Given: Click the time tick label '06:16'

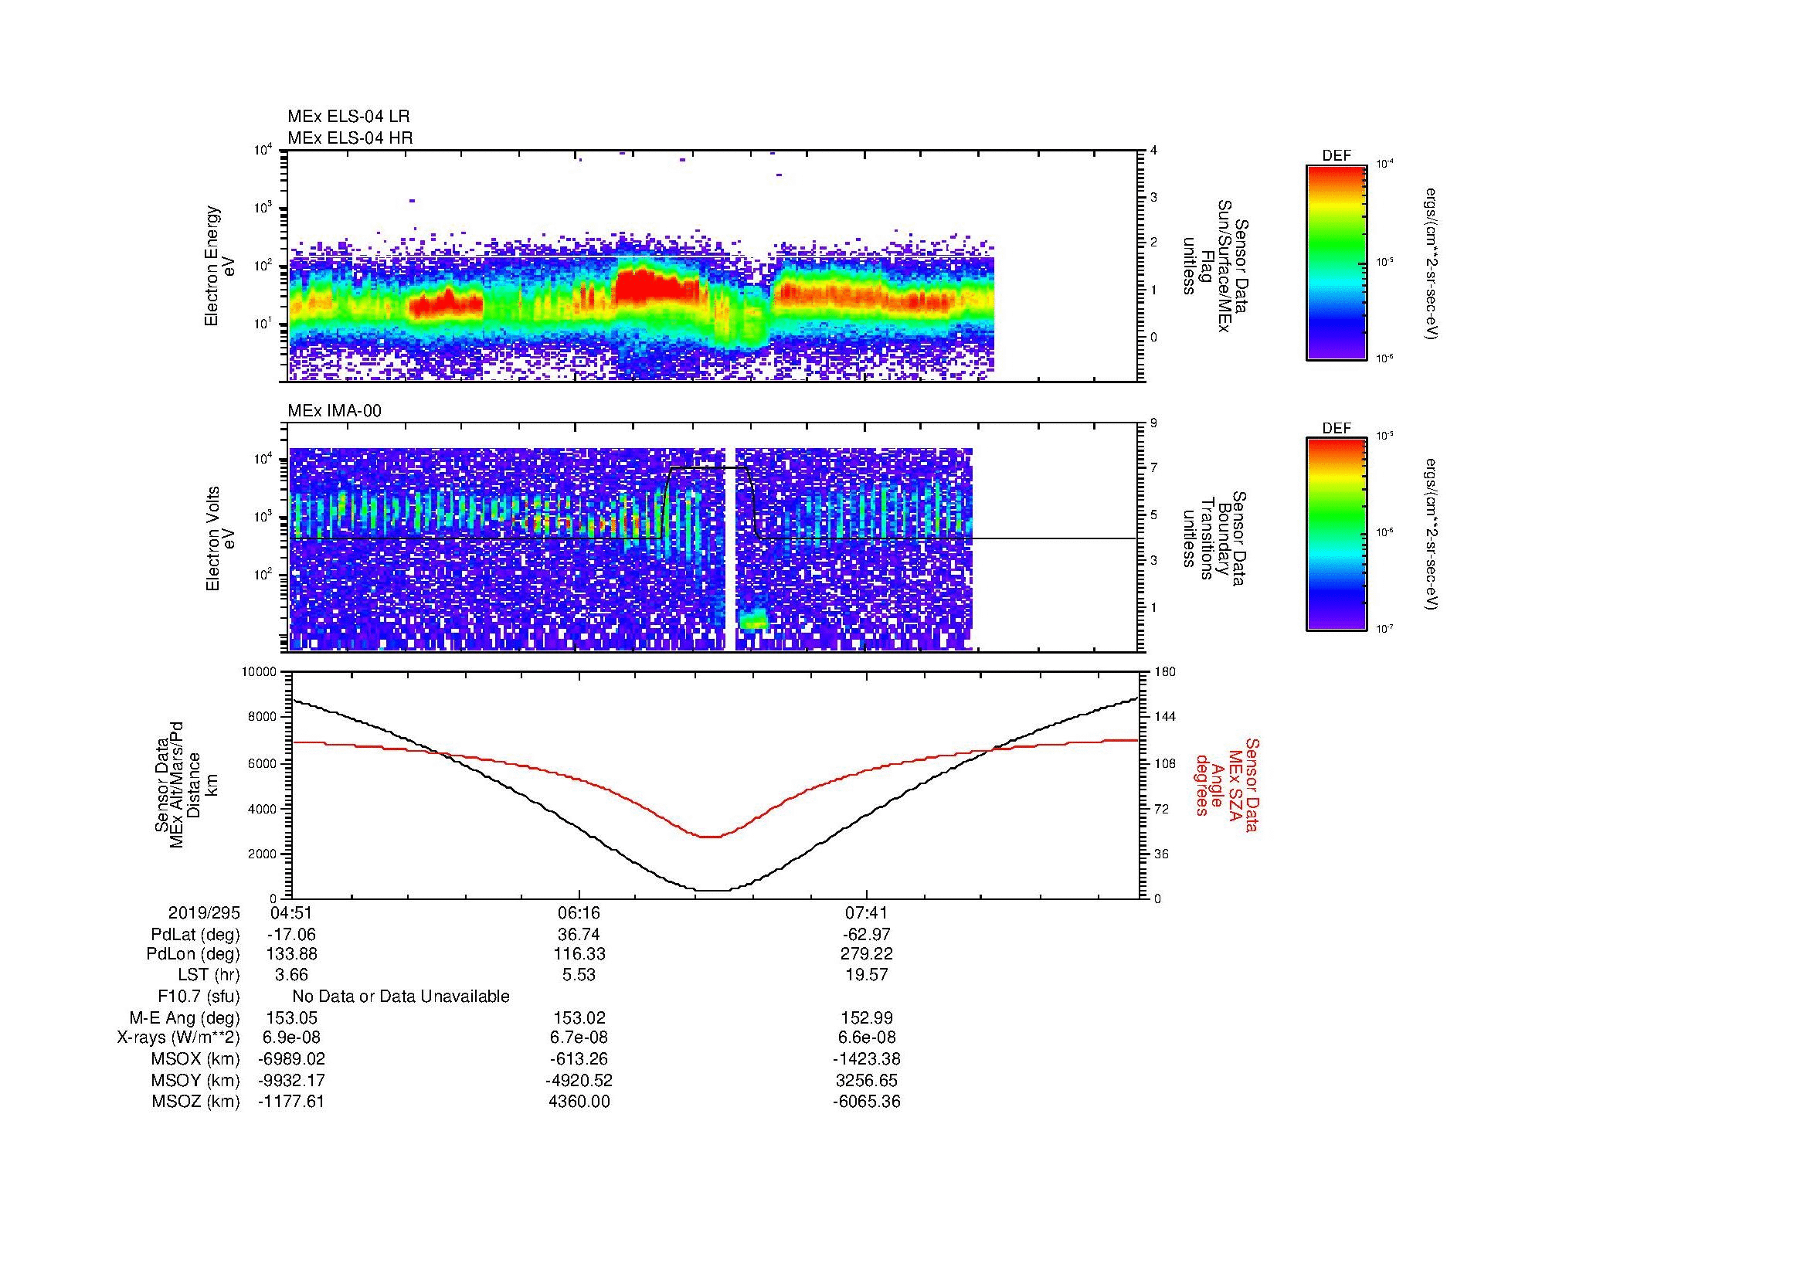Looking at the screenshot, I should click(579, 912).
